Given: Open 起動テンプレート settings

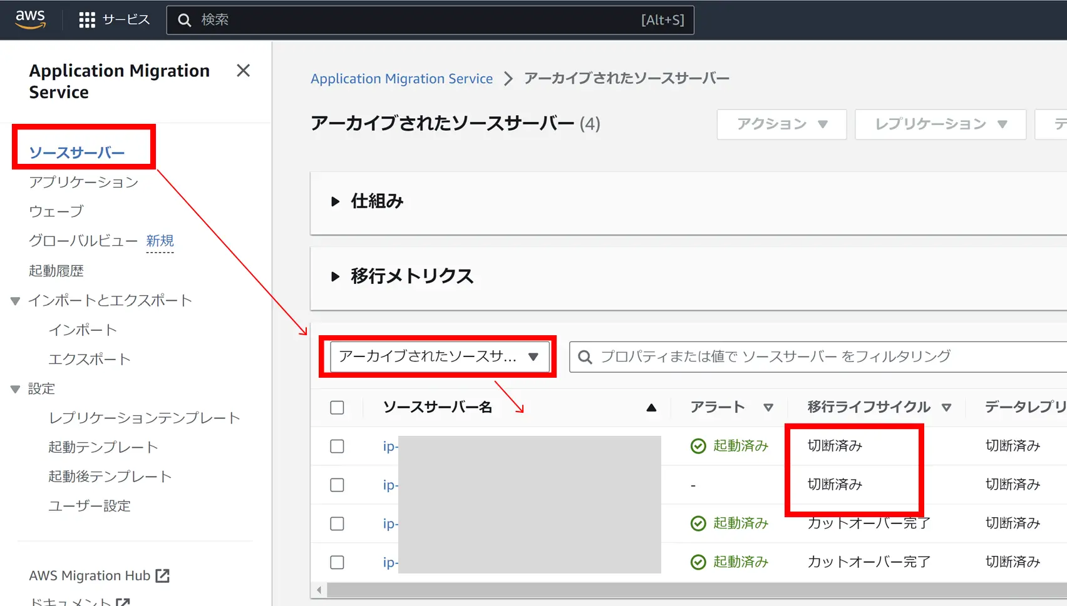Looking at the screenshot, I should 103,447.
